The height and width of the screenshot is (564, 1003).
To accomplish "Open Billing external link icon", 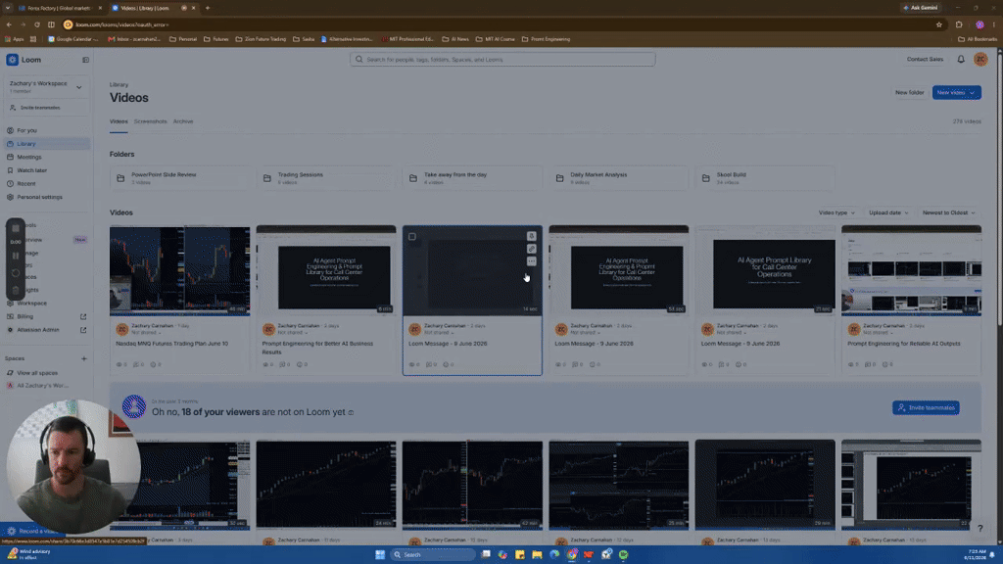I will click(x=83, y=316).
